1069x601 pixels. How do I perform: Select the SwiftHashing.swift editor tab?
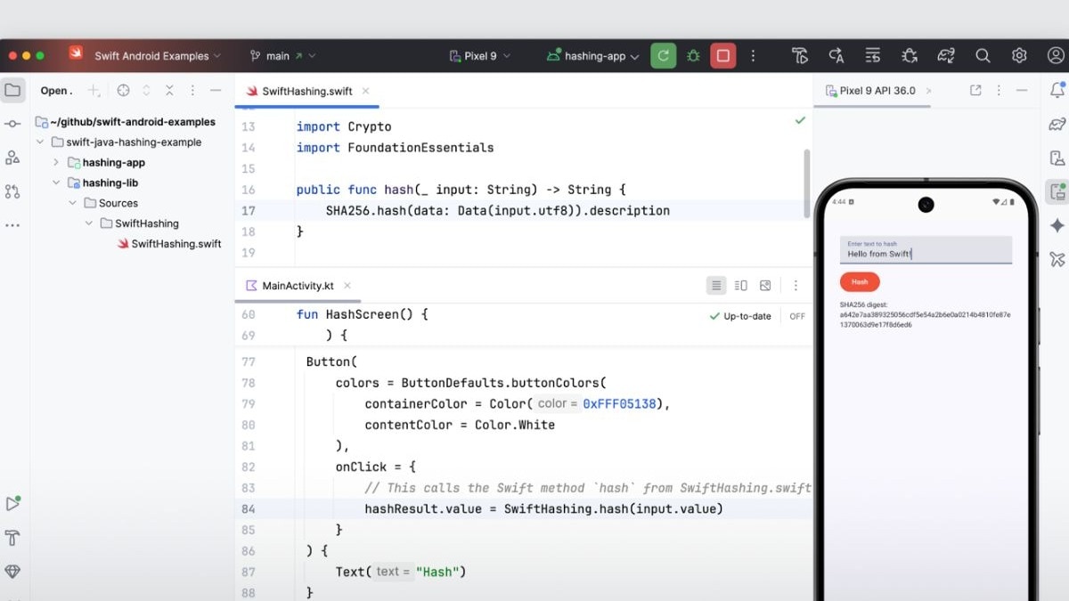[306, 91]
